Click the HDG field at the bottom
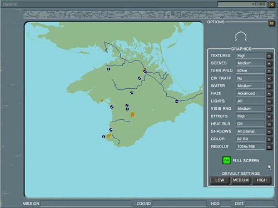Screen dimensions: 278x208 [226, 204]
